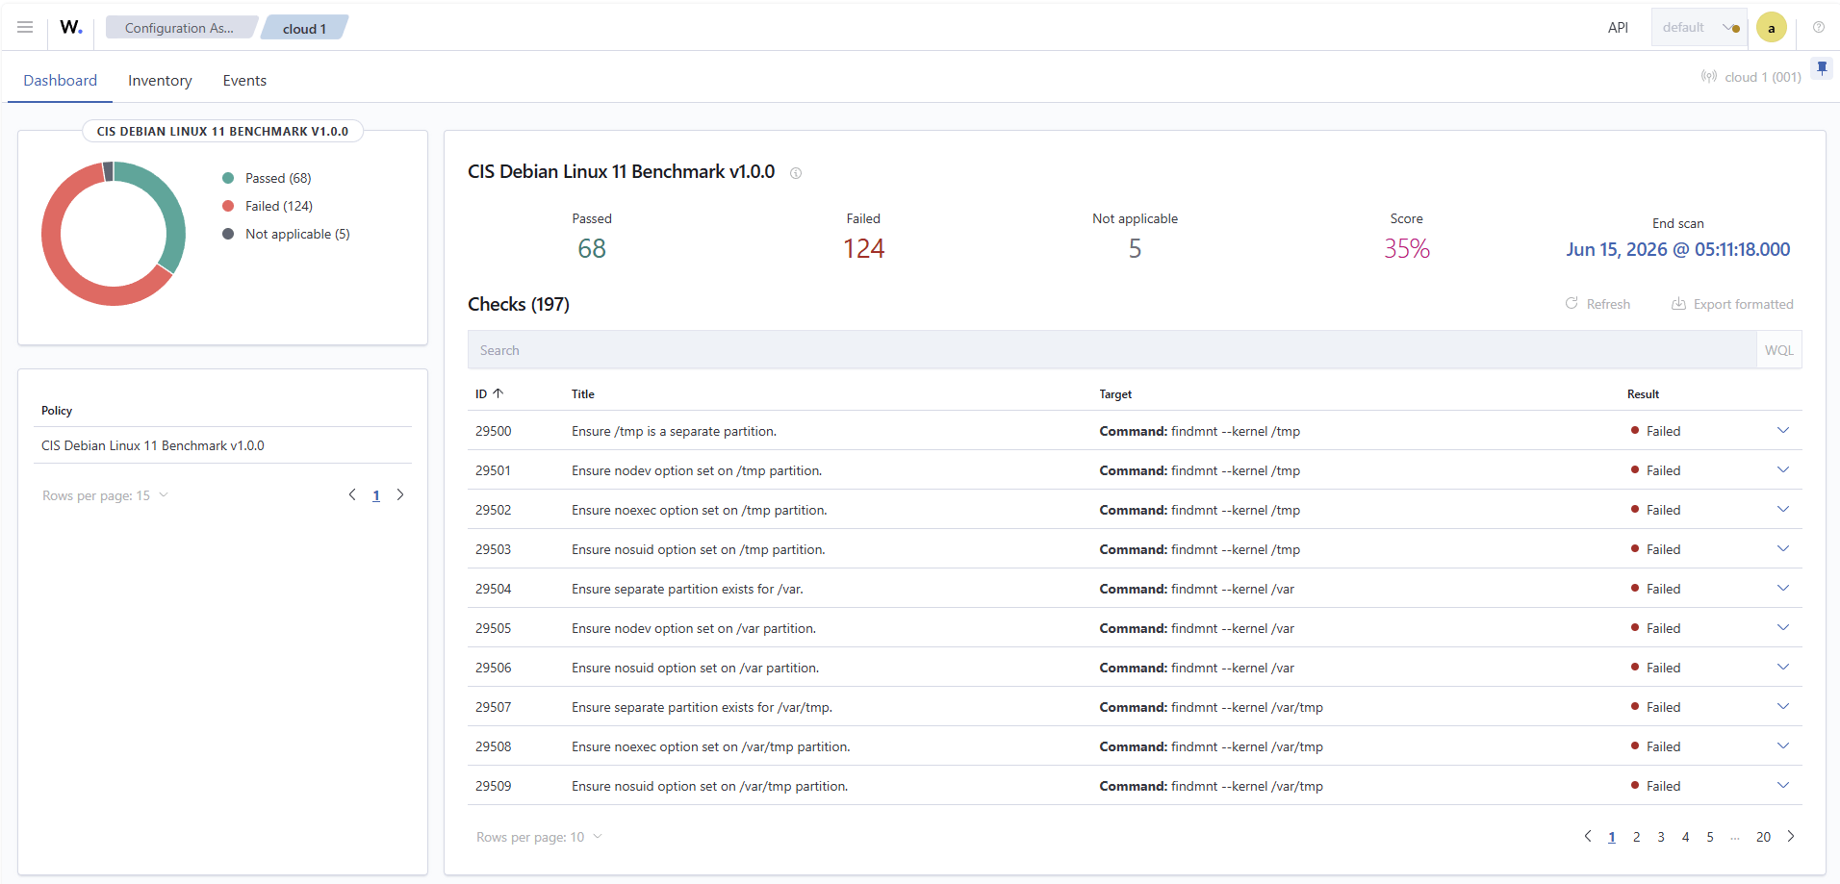This screenshot has width=1840, height=884.
Task: Click Export formatted button
Action: click(x=1732, y=304)
